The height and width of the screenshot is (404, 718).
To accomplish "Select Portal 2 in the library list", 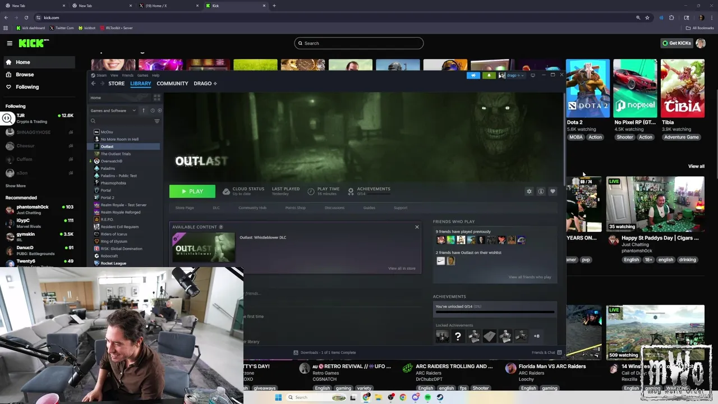I will pos(107,198).
